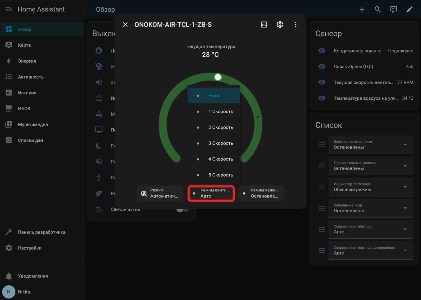This screenshot has height=300, width=421.
Task: Open the Энергия panel
Action: 42,61
